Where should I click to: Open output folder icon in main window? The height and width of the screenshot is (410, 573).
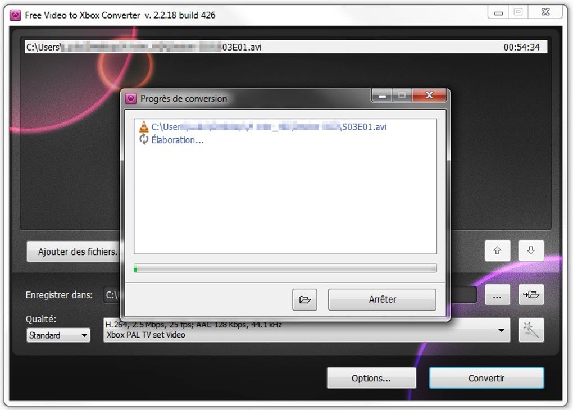(x=531, y=294)
